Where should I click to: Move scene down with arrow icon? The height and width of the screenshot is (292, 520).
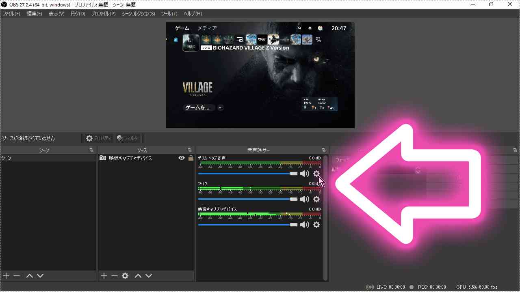pos(40,276)
